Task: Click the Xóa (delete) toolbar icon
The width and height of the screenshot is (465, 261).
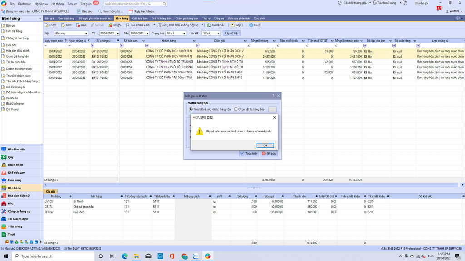Action: click(x=78, y=25)
